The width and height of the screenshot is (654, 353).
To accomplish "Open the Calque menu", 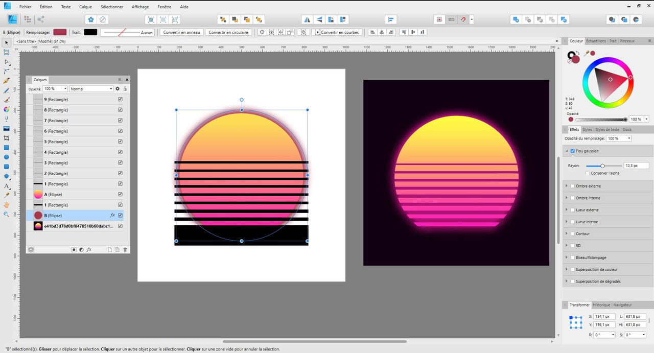I will (x=85, y=7).
